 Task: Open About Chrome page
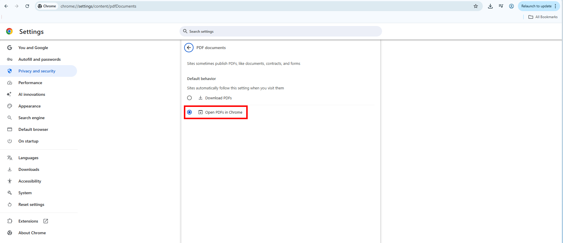tap(39, 233)
